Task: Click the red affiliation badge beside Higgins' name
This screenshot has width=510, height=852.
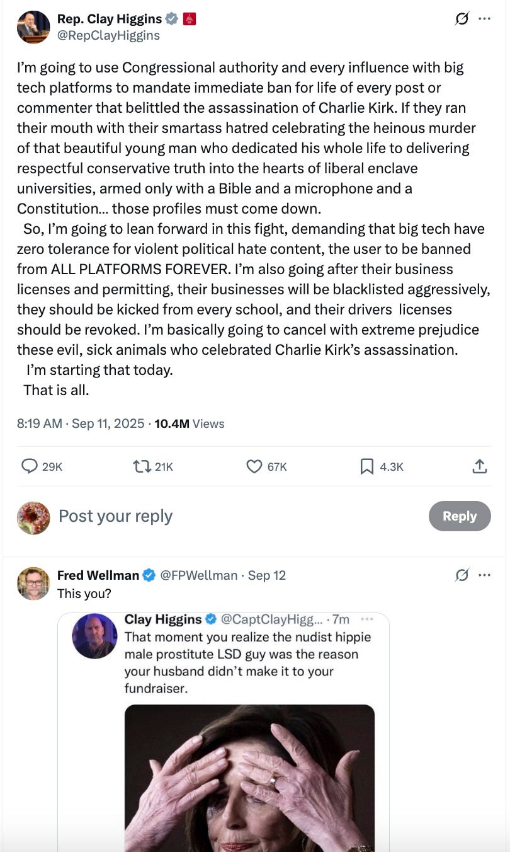Action: [x=189, y=19]
